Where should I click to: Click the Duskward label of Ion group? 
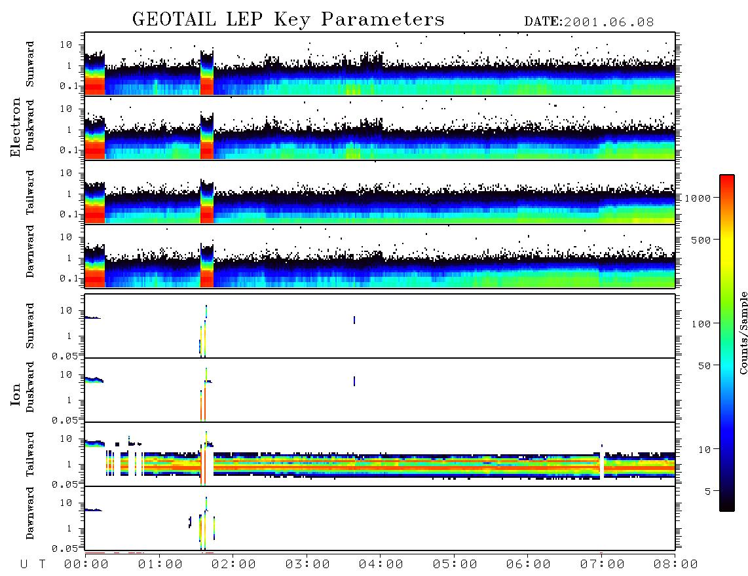pos(30,387)
